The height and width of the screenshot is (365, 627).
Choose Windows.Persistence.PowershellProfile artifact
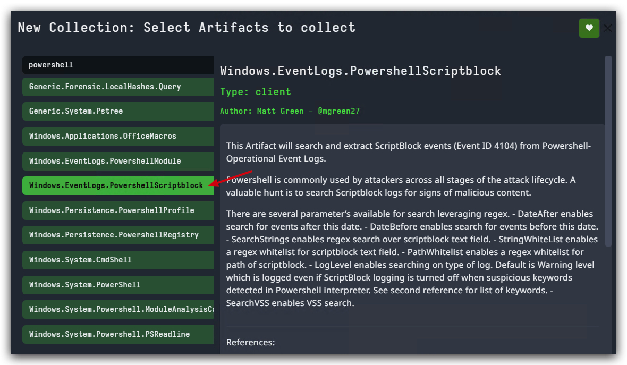pos(118,210)
